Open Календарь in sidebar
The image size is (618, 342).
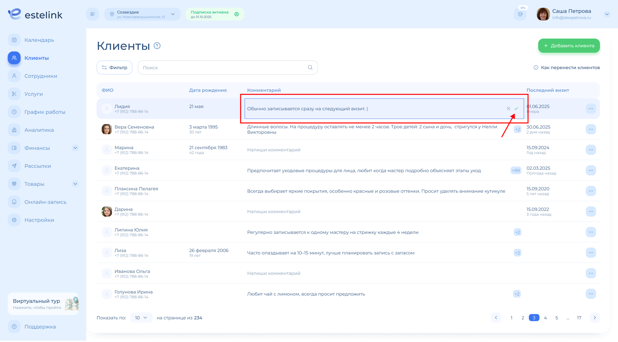point(39,40)
